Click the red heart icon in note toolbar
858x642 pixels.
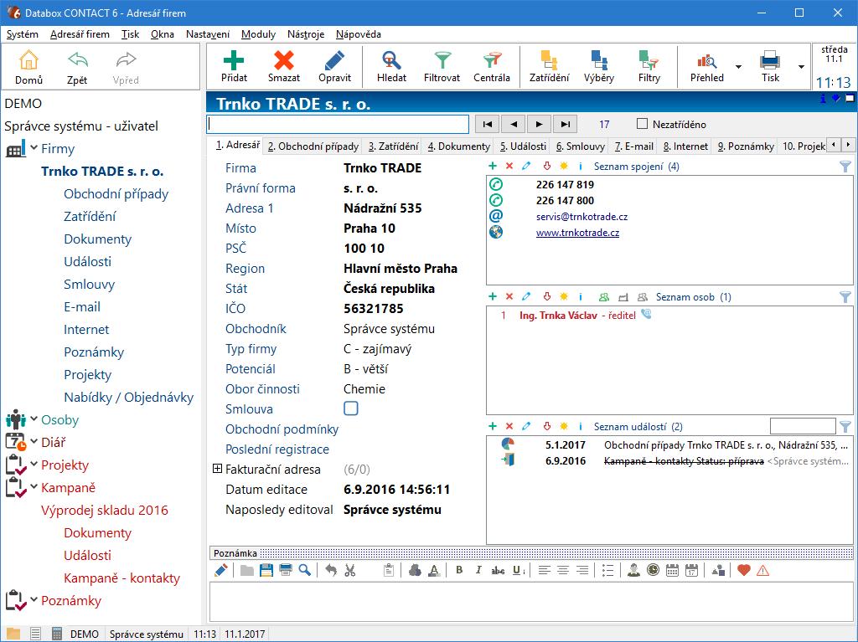point(743,570)
